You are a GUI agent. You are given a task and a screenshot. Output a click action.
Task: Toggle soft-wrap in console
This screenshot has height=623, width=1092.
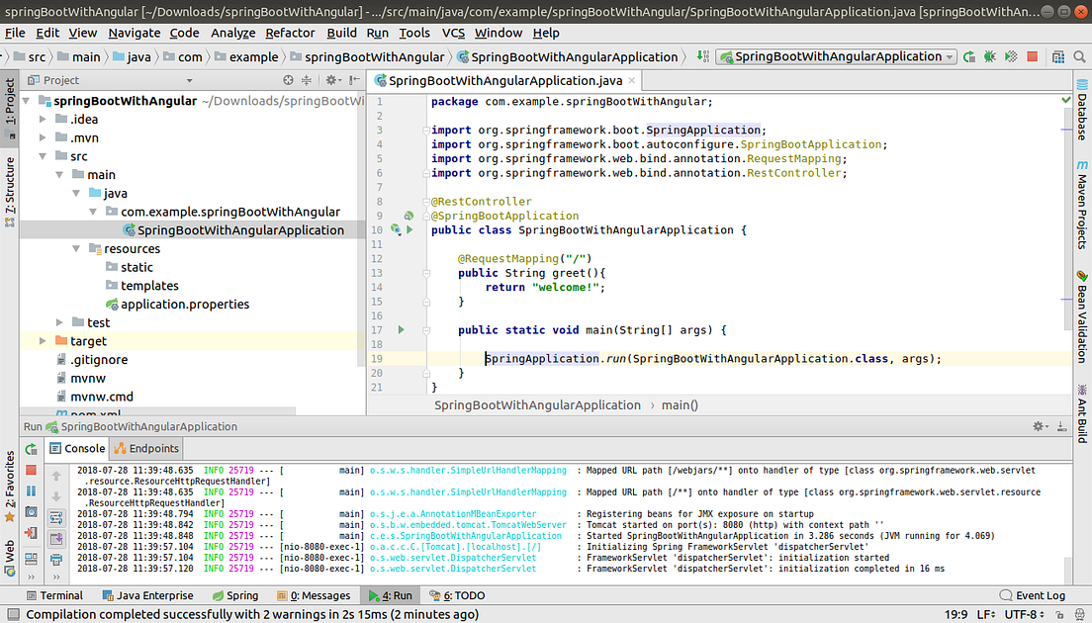coord(56,517)
